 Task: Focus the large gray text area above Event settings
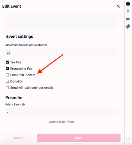coord(61,21)
